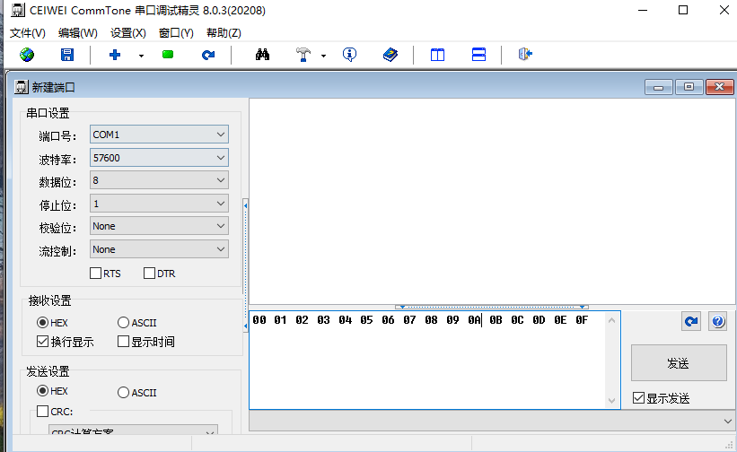Click the blue plus add port icon

coord(115,55)
